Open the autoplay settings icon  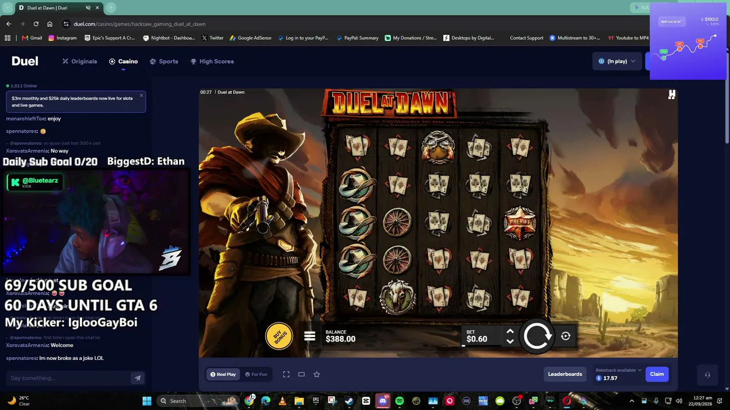566,336
